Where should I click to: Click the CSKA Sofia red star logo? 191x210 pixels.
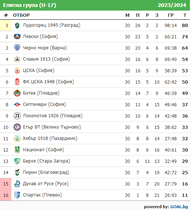click(17, 70)
